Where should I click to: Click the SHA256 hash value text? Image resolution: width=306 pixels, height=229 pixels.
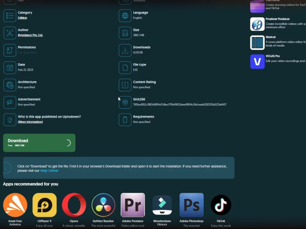tap(180, 104)
